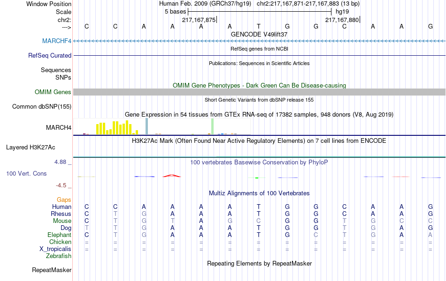Click the T base in reference sequence
This screenshot has width=446, height=281.
[259, 26]
